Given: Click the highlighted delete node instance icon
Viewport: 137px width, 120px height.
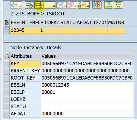Looking at the screenshot, I should 39,5.
